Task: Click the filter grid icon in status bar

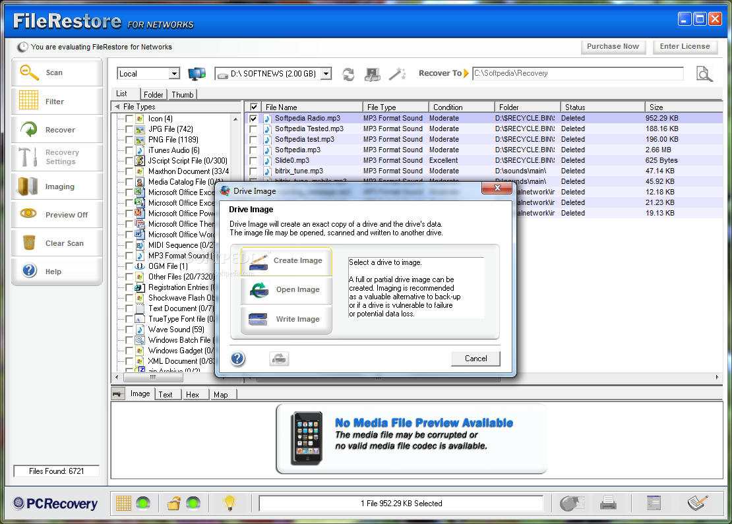Action: click(123, 503)
